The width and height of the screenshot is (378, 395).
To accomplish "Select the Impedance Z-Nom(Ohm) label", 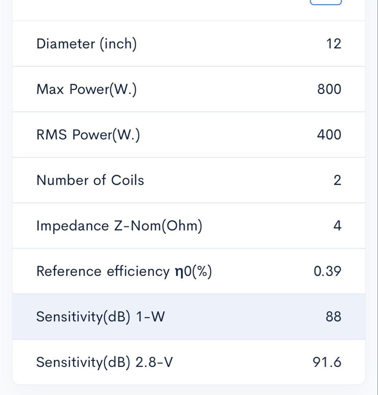I will point(119,226).
